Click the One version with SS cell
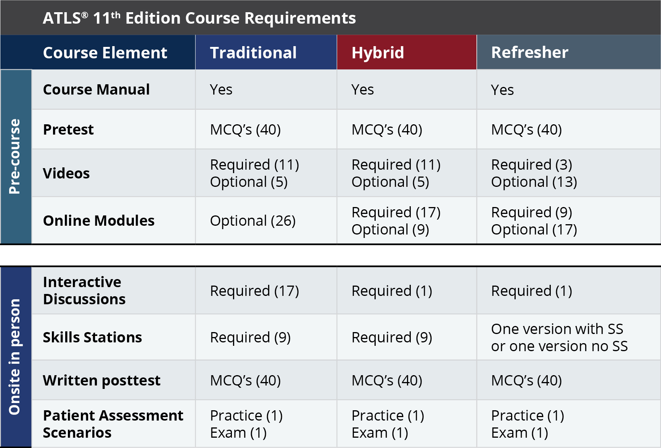This screenshot has height=448, width=661. (x=559, y=337)
